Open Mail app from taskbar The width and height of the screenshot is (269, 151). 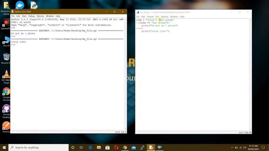click(134, 147)
